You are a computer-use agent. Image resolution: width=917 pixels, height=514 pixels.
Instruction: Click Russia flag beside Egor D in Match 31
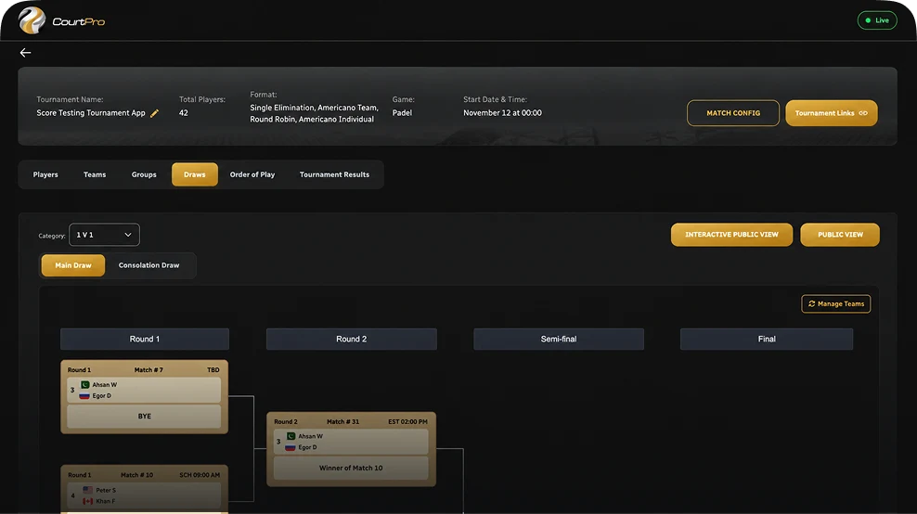[x=291, y=447]
